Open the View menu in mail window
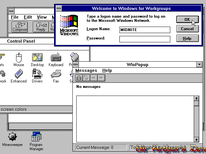The height and width of the screenshot is (154, 206). tap(42, 17)
